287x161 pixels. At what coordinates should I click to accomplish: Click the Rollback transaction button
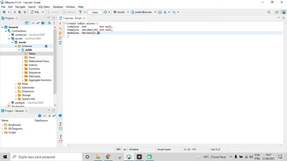pos(69,12)
